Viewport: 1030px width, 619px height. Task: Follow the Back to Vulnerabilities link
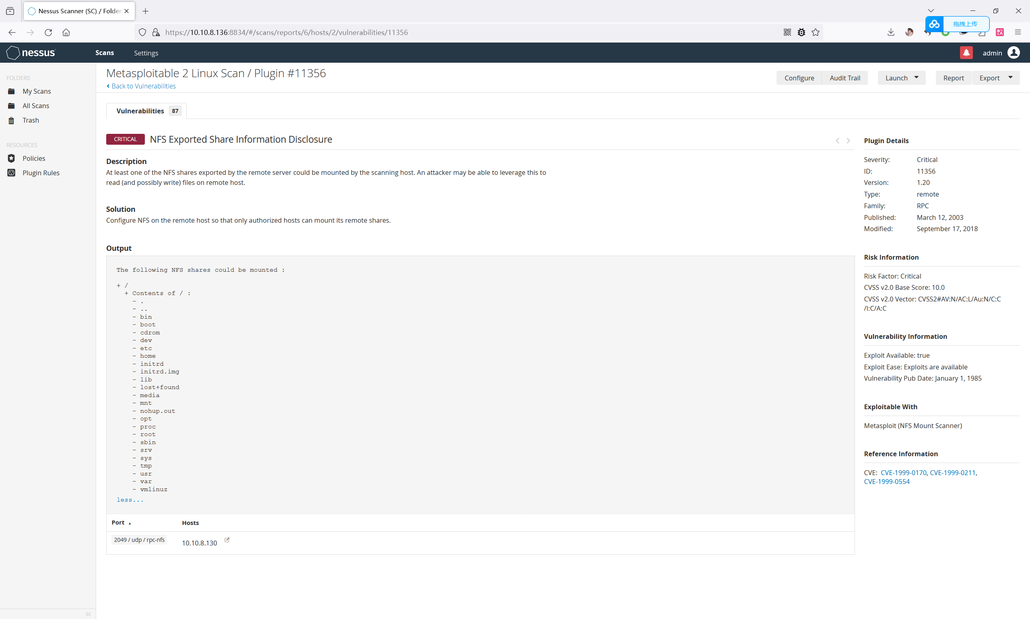[141, 86]
